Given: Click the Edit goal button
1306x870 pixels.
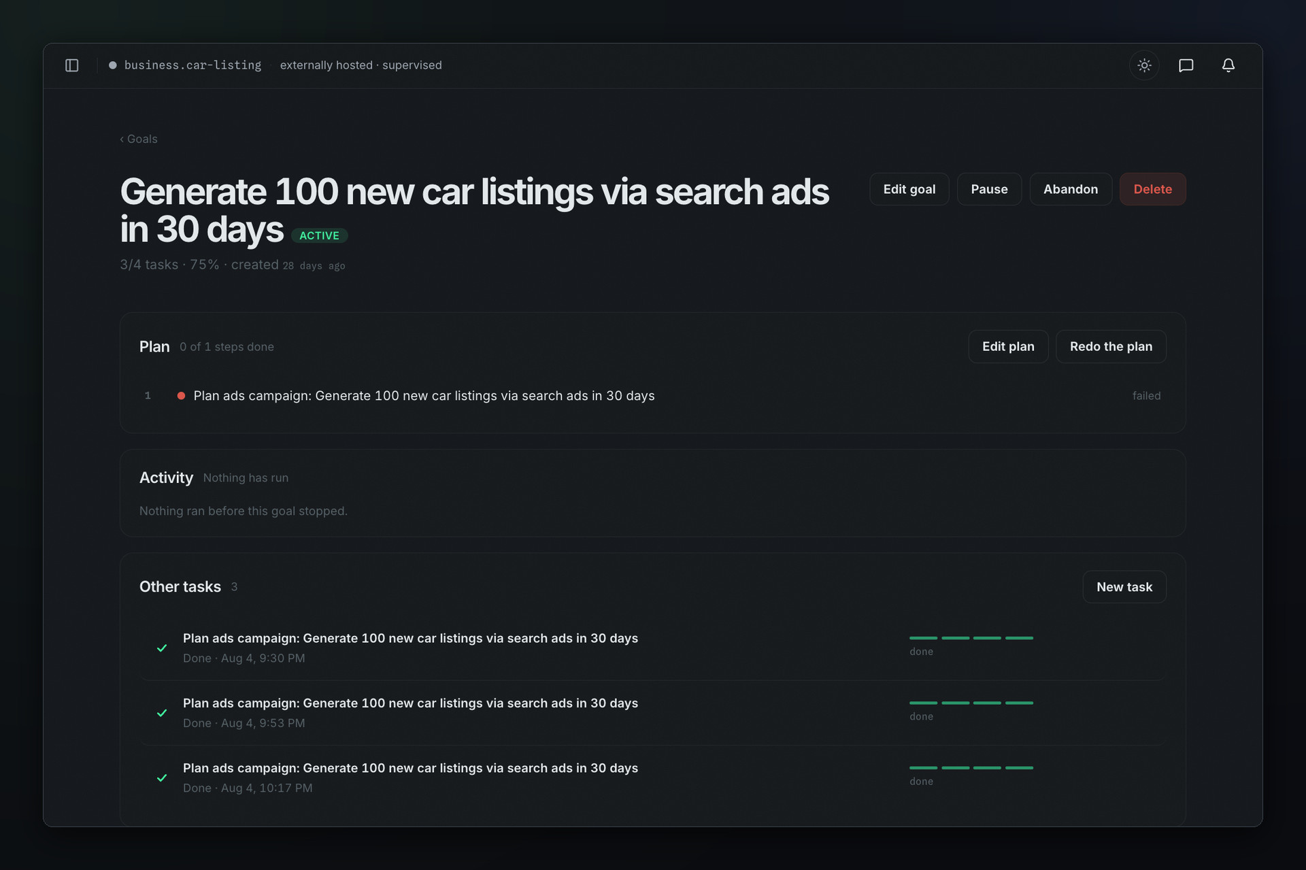Looking at the screenshot, I should tap(909, 189).
